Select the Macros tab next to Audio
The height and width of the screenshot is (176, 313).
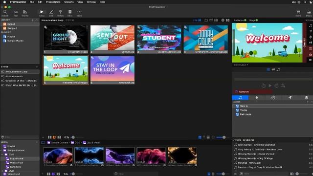[x=257, y=98]
